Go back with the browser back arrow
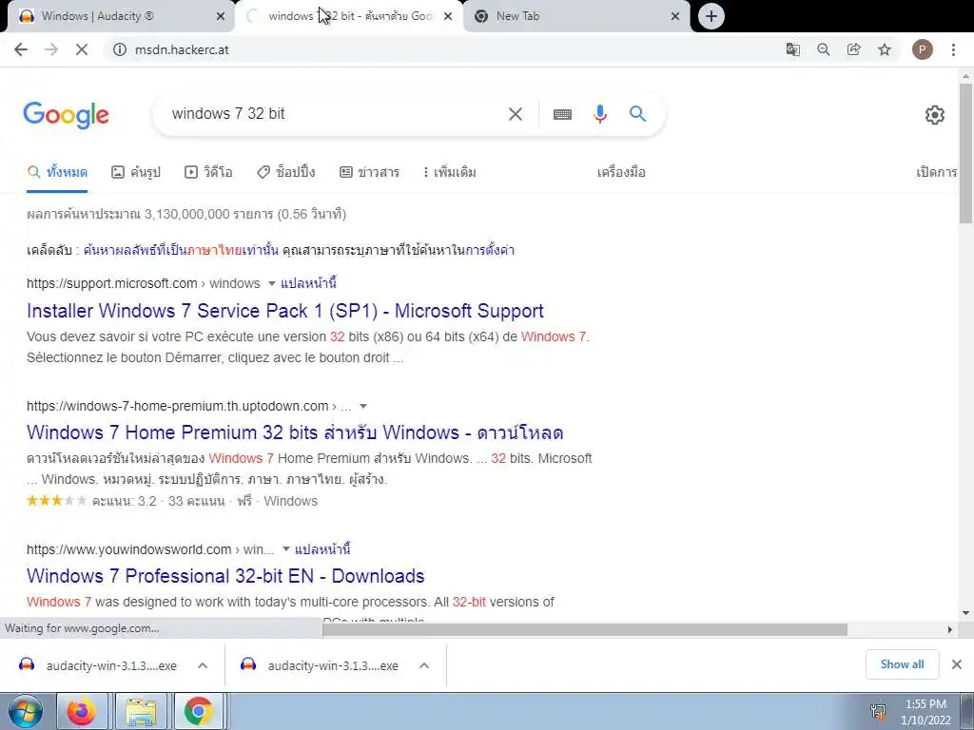This screenshot has height=730, width=974. (x=21, y=49)
